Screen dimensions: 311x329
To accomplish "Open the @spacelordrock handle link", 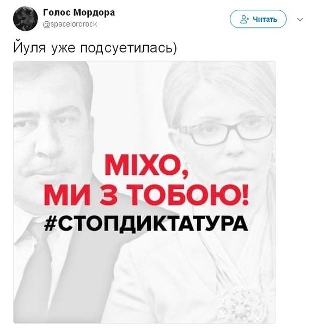I will coord(70,24).
